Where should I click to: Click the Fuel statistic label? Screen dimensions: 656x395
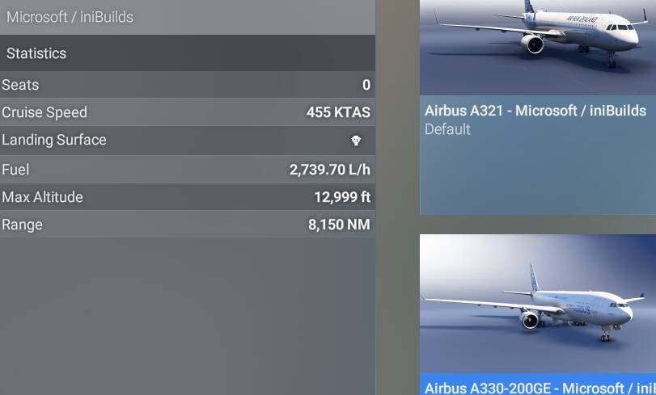coord(15,170)
